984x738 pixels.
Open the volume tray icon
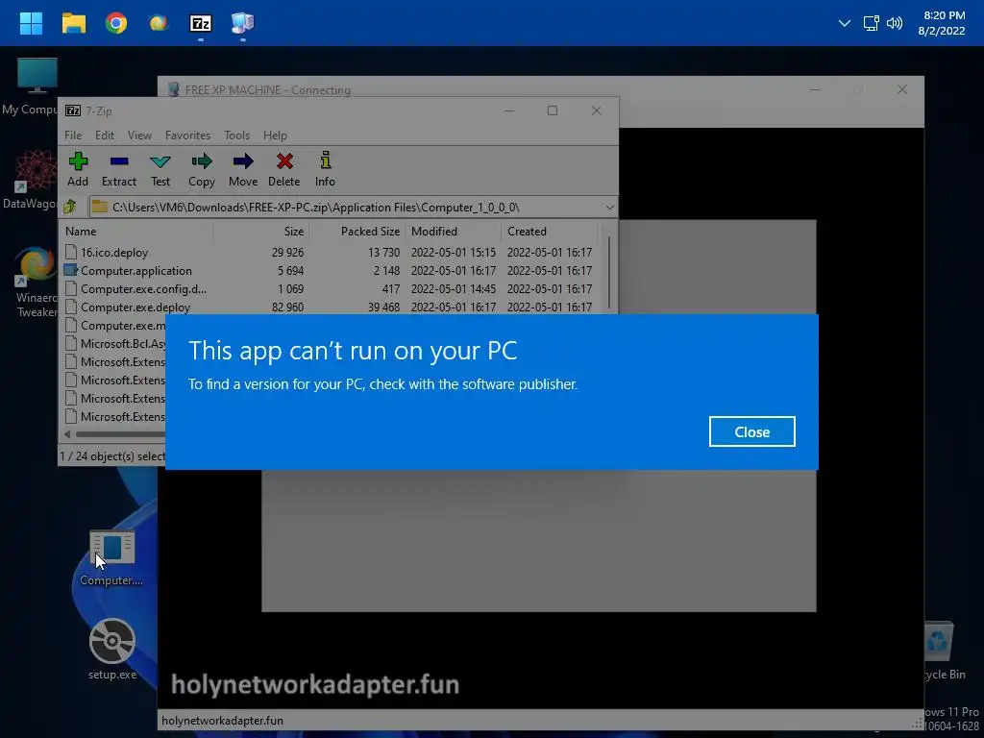895,23
